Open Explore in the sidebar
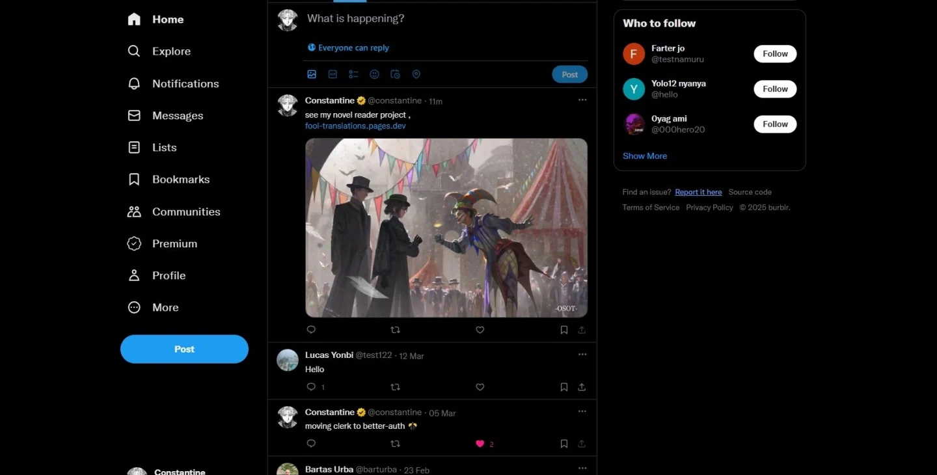937x475 pixels. tap(159, 51)
